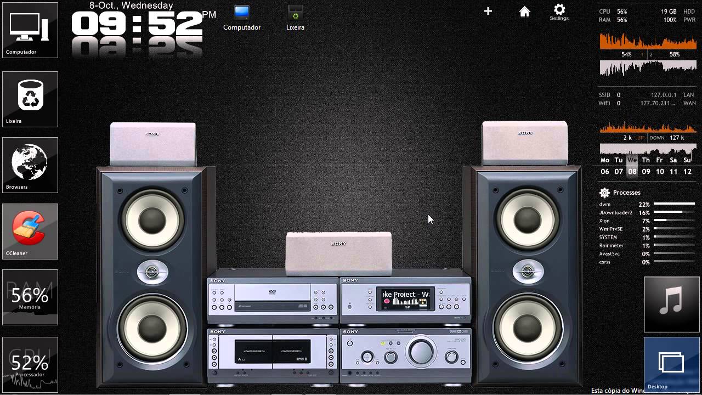Click the home icon in the top bar
This screenshot has height=395, width=702.
pyautogui.click(x=525, y=12)
